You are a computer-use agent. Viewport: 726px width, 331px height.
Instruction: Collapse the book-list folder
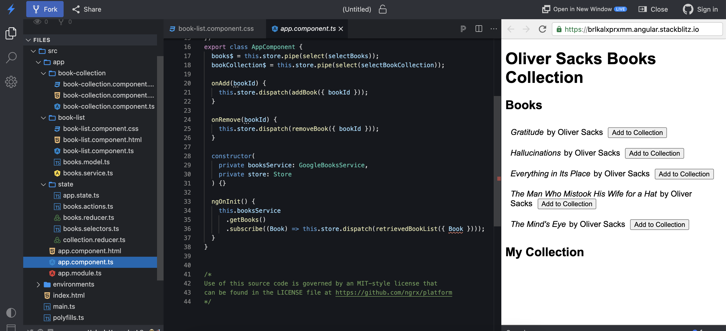click(43, 118)
